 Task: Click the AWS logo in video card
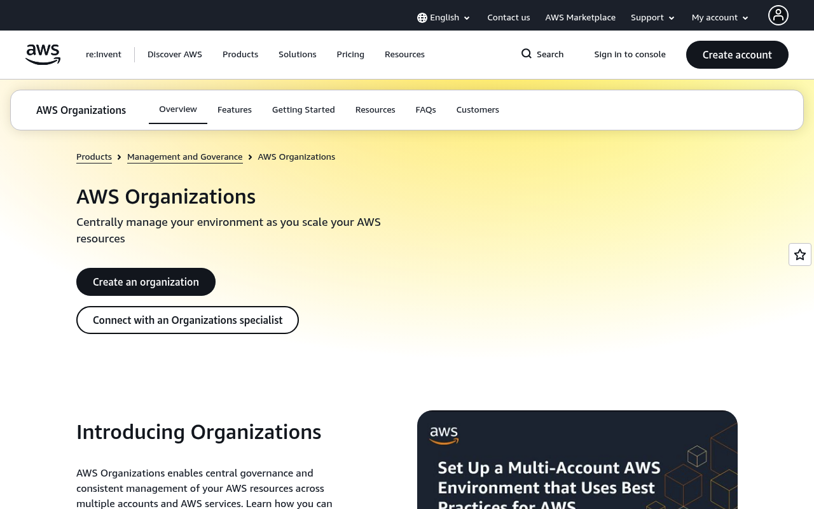(x=444, y=436)
